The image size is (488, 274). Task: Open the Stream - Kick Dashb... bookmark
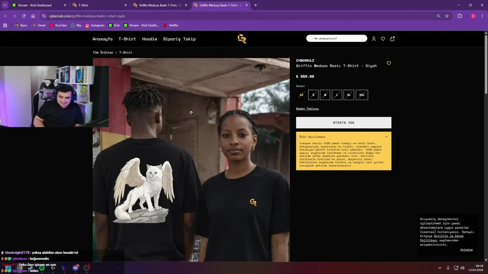click(x=141, y=25)
